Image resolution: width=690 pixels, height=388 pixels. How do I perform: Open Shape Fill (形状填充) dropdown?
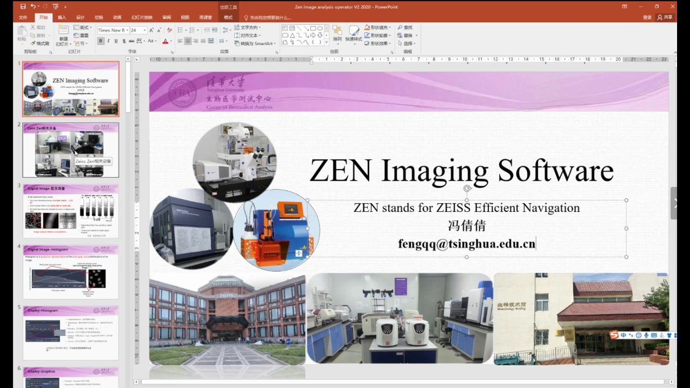point(377,27)
